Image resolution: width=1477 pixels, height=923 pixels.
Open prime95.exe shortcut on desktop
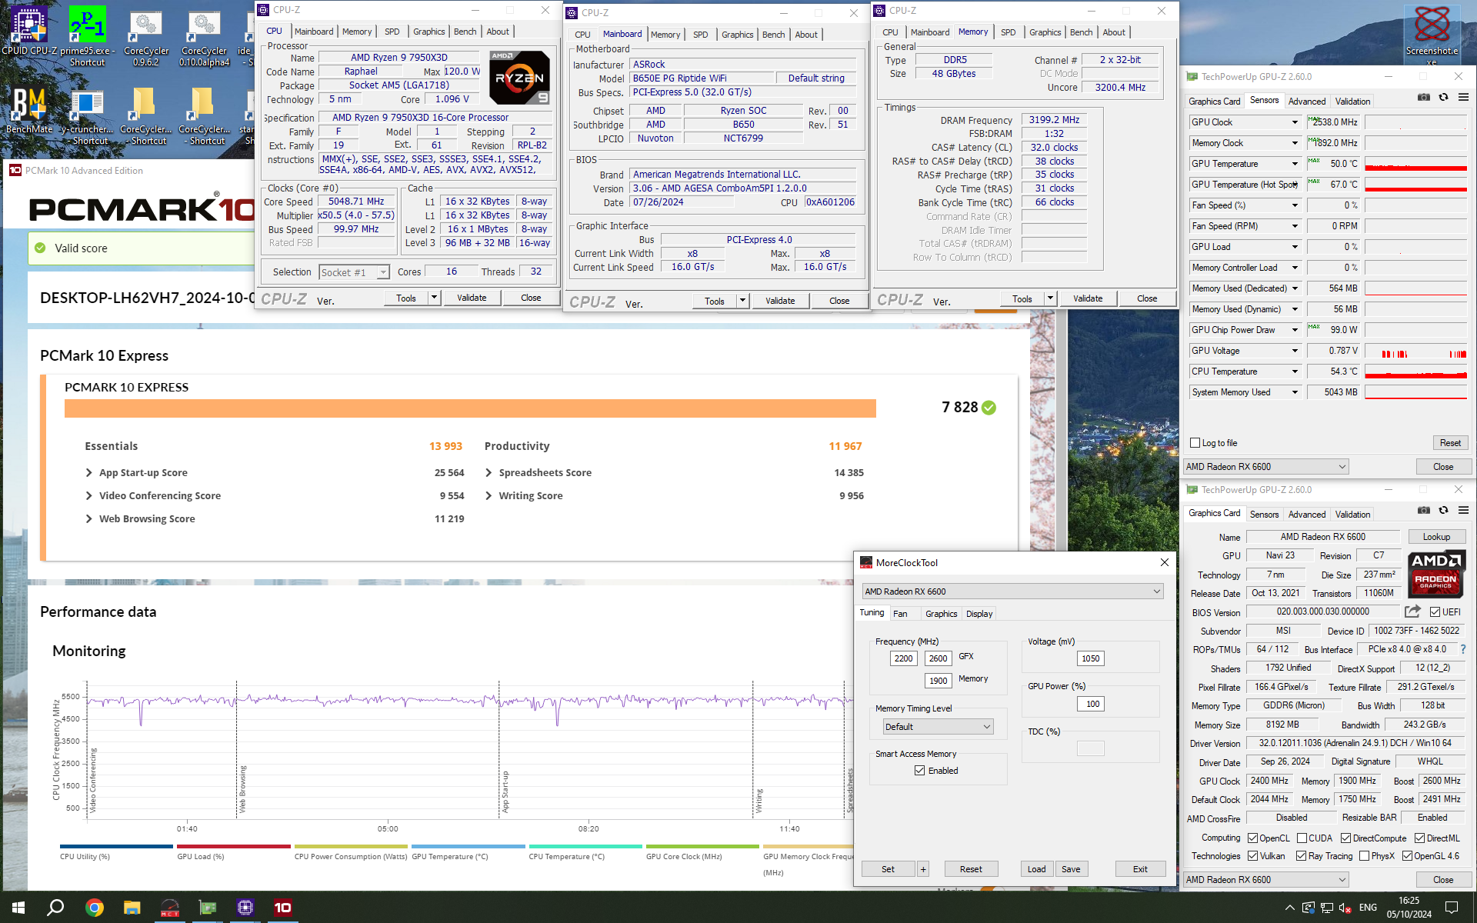pos(87,35)
